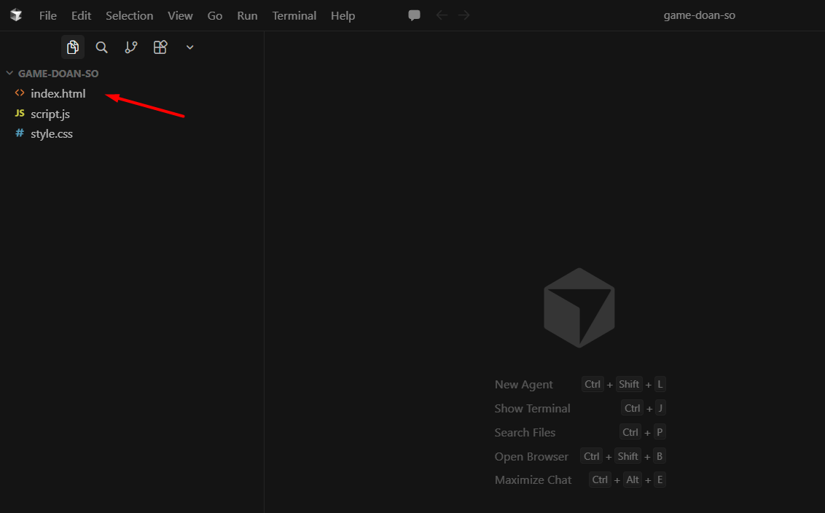Open the Go menu
The image size is (825, 513).
pos(215,16)
